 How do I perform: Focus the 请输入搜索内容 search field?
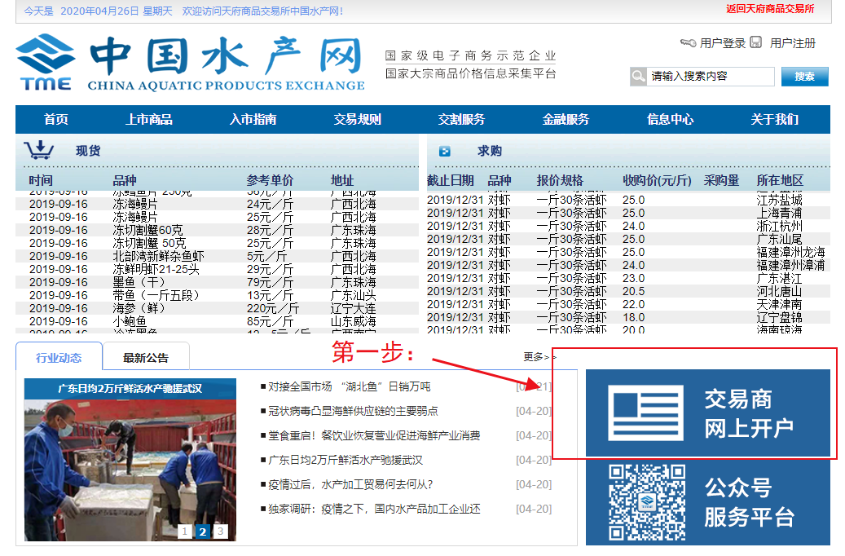pyautogui.click(x=711, y=77)
